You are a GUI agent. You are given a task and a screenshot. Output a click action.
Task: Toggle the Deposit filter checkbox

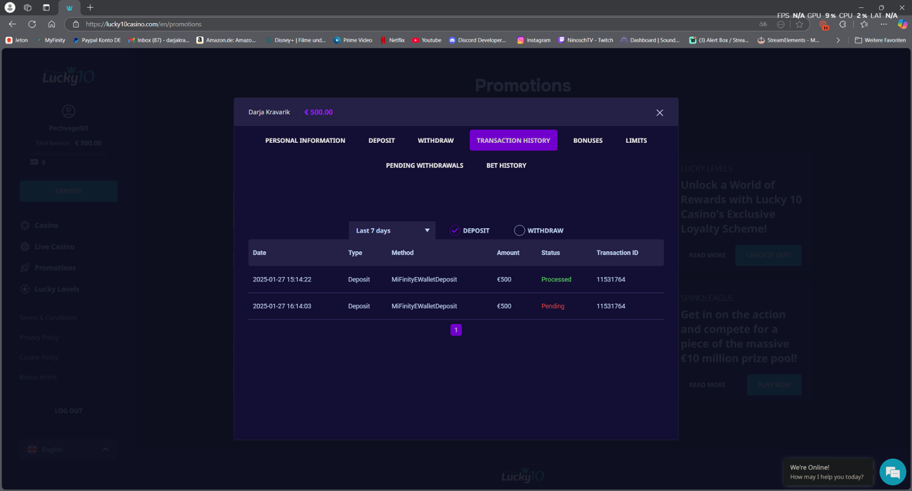coord(455,230)
